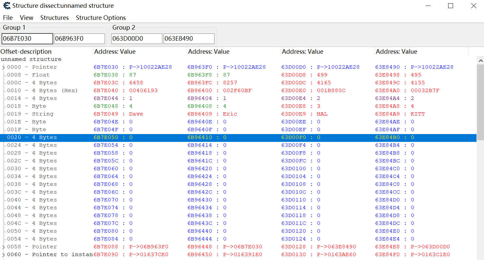Click the 063E8490 address field in Group 2
This screenshot has width=484, height=260.
click(189, 38)
